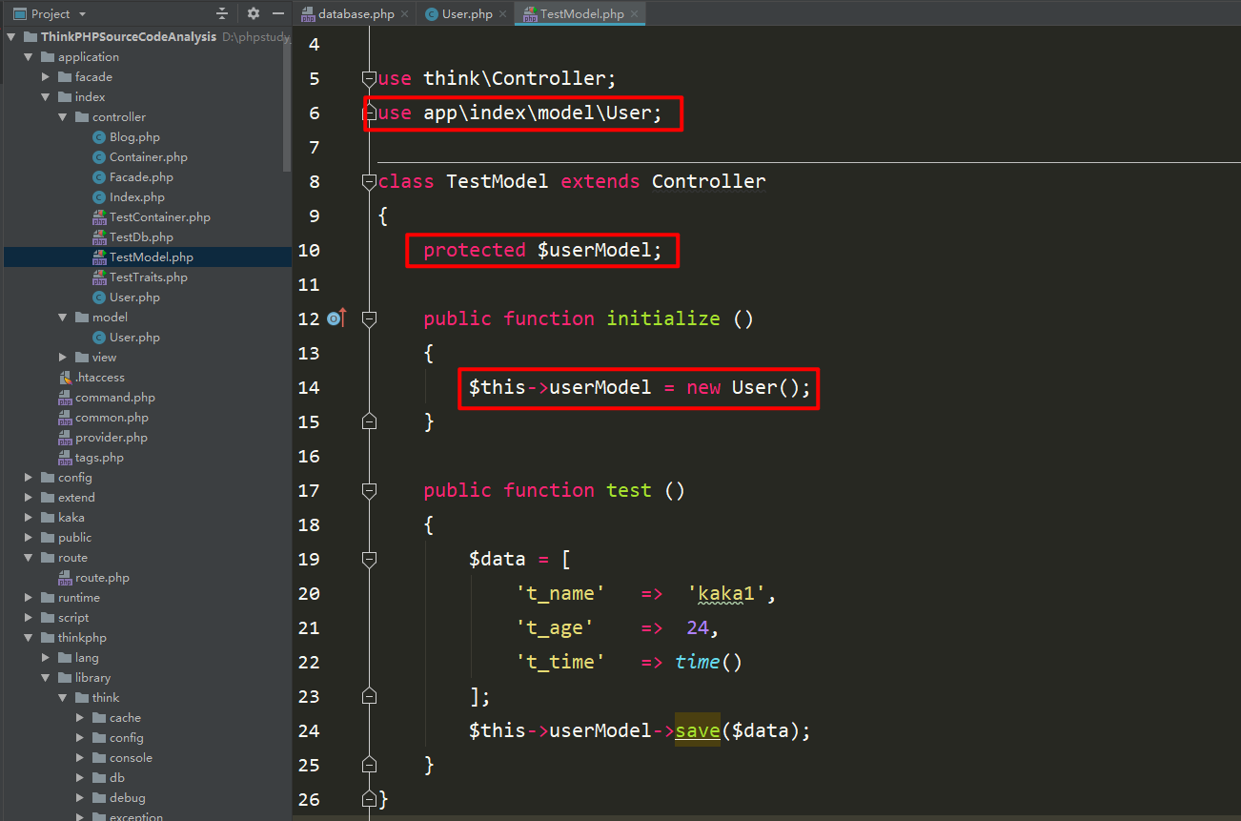Image resolution: width=1241 pixels, height=821 pixels.
Task: Close the User.php editor tab
Action: (502, 14)
